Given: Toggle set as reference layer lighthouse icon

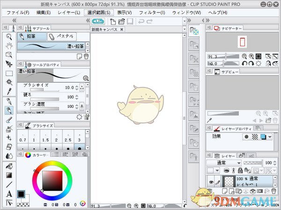Looking at the screenshot, I should point(233,170).
